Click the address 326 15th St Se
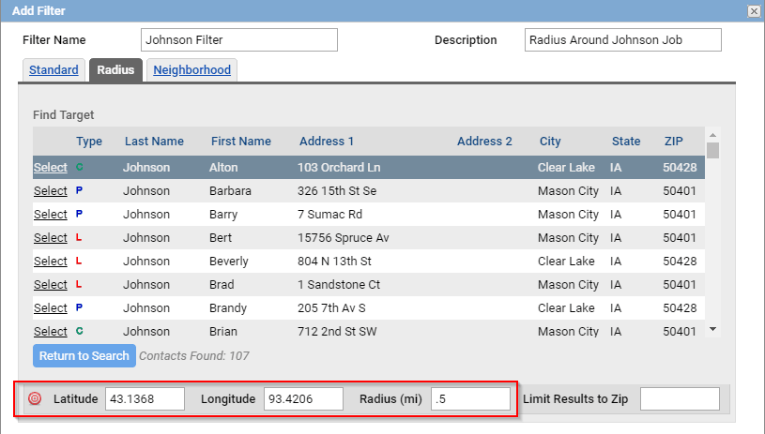 [x=337, y=190]
